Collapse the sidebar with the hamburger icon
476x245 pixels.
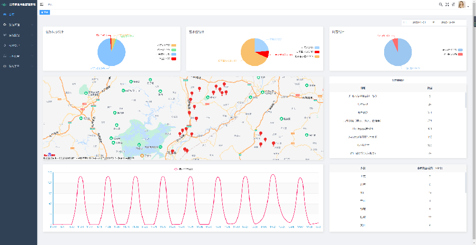pos(42,4)
